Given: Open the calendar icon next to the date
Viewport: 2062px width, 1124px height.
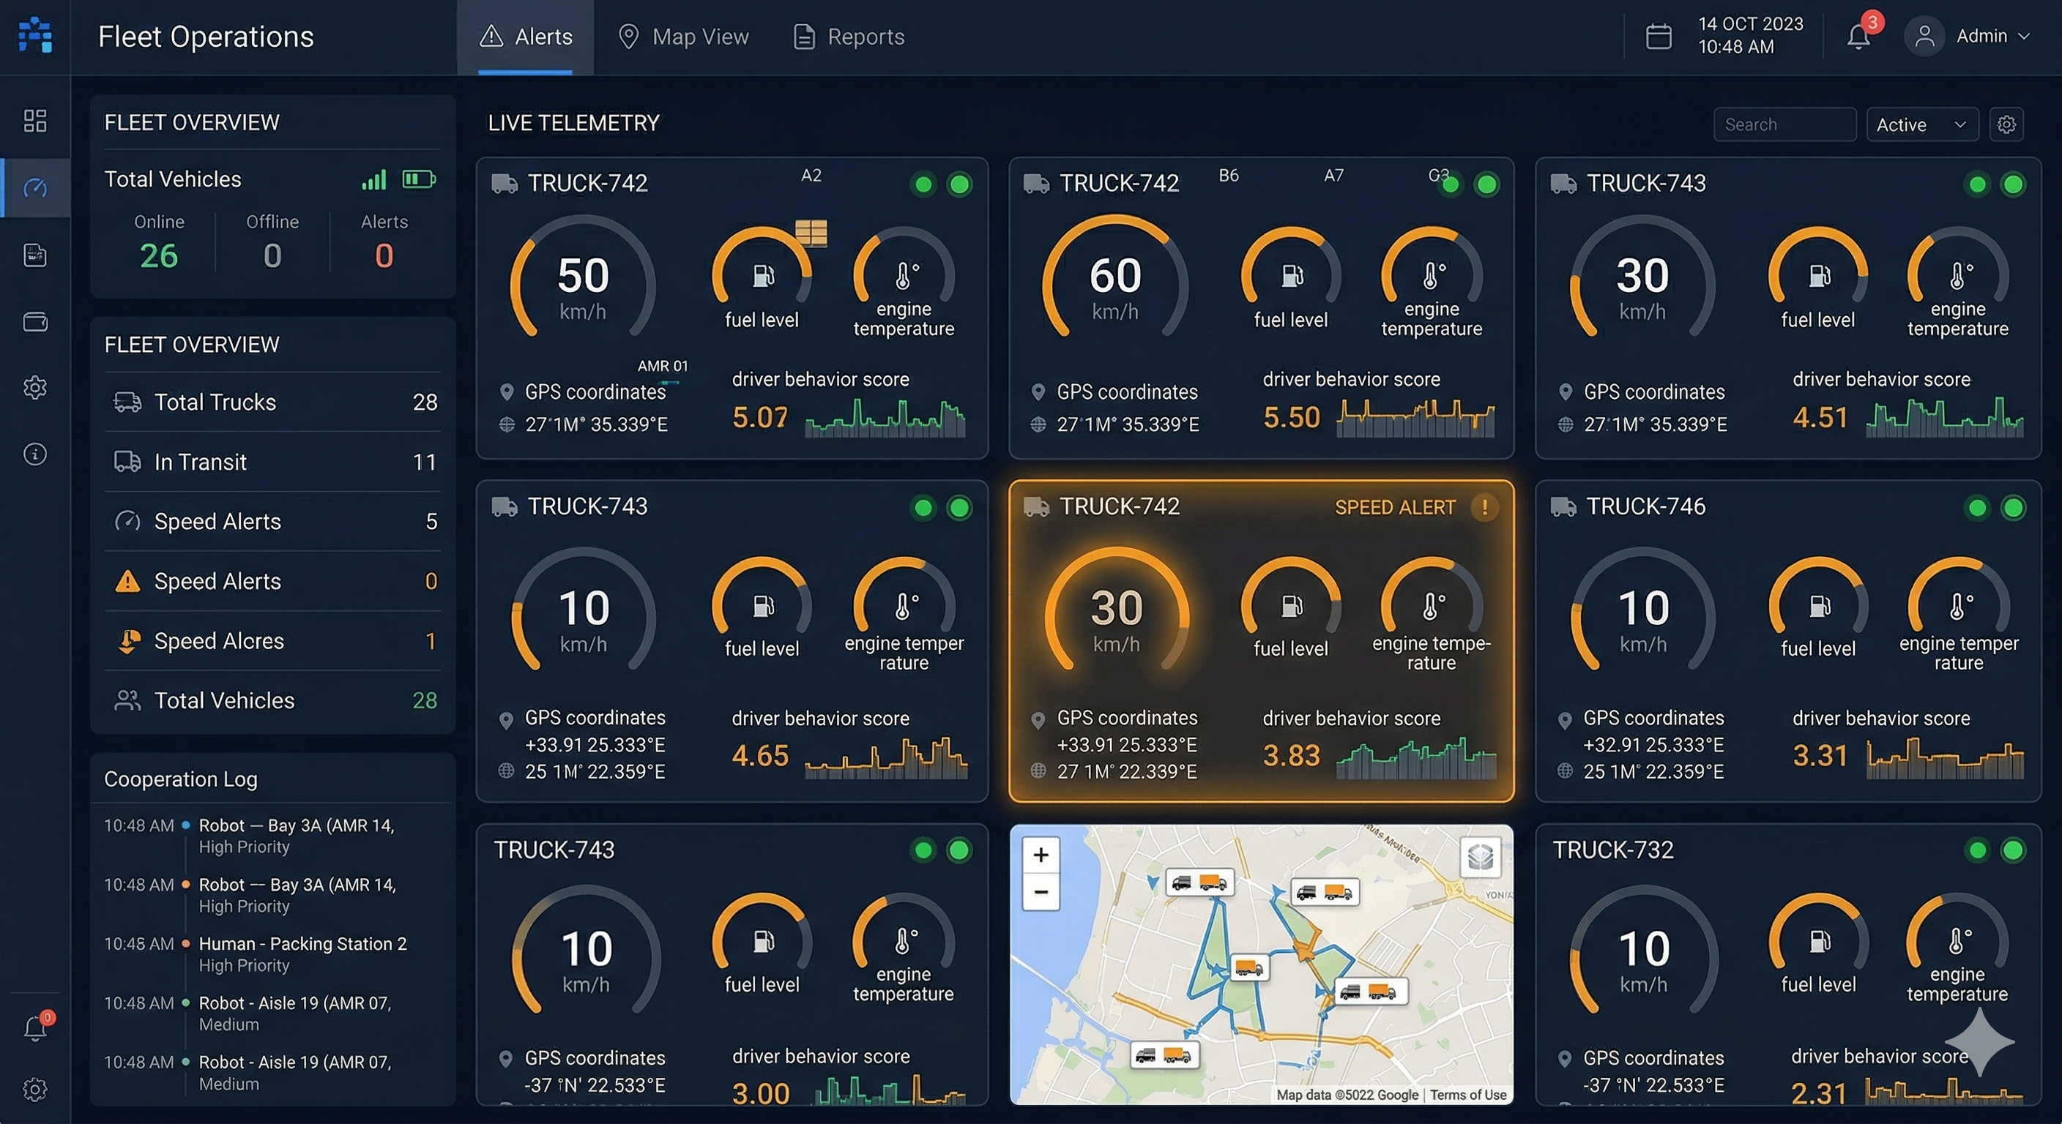Looking at the screenshot, I should click(1659, 36).
